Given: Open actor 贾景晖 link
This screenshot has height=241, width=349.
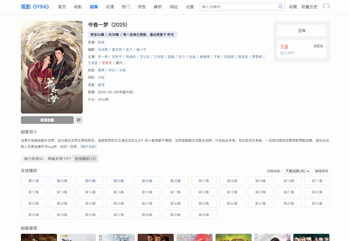Looking at the screenshot, I should pyautogui.click(x=257, y=57).
